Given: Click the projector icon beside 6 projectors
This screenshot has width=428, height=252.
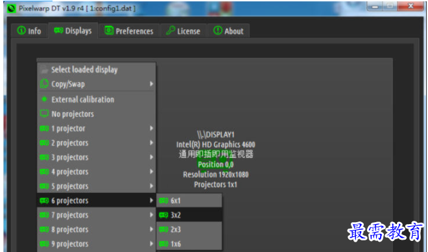Looking at the screenshot, I should (x=44, y=201).
